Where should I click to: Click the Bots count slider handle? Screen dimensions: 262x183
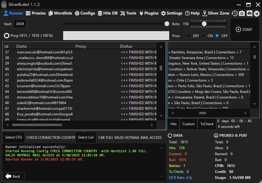[x=204, y=24]
